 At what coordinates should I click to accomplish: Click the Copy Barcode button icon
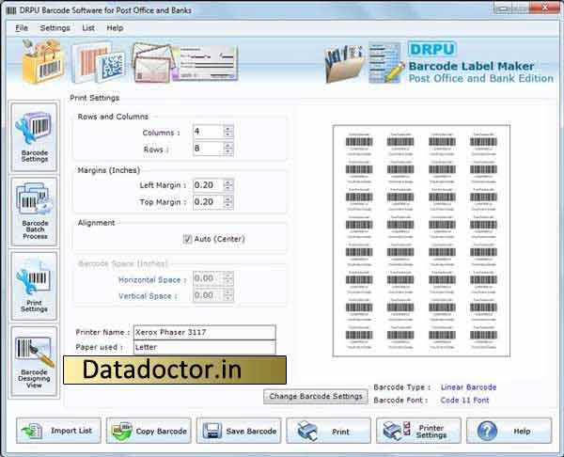(x=122, y=431)
